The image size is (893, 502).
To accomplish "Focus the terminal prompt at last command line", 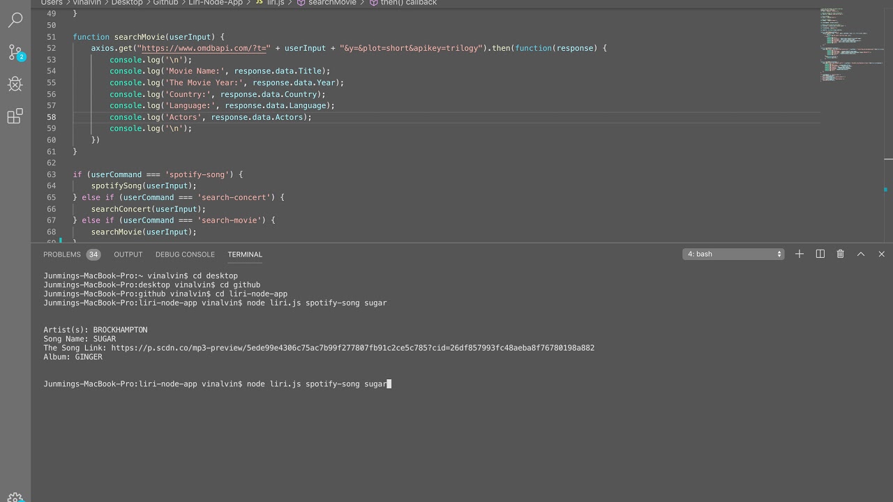I will tap(217, 384).
